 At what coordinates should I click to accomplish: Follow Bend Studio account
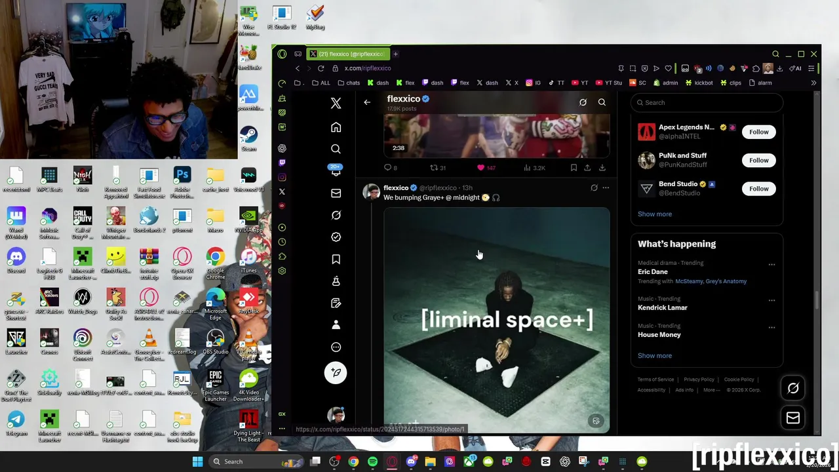point(759,189)
